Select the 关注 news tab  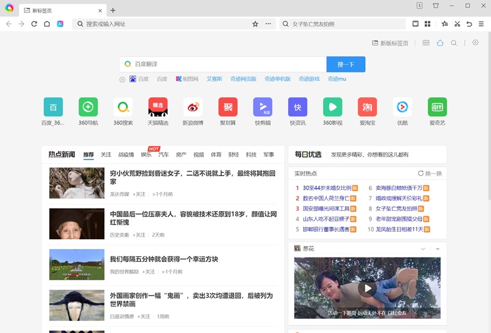click(106, 155)
